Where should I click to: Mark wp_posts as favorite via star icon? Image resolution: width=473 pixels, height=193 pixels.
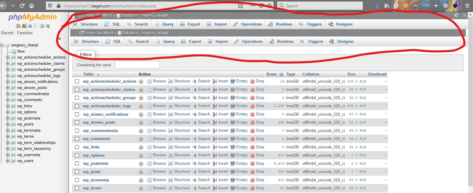tap(141, 172)
